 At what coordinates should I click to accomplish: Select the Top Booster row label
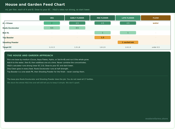coord(8,38)
